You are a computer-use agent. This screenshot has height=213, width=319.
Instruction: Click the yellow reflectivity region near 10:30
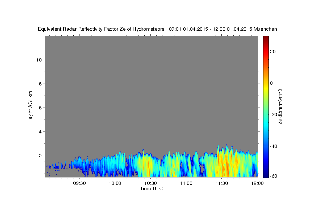(x=146, y=165)
